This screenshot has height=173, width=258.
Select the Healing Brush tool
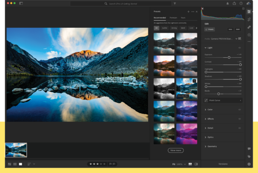pos(249,27)
